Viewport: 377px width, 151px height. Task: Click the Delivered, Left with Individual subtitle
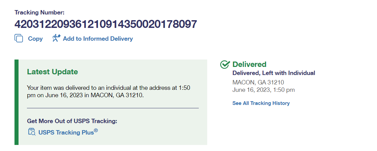coord(274,73)
